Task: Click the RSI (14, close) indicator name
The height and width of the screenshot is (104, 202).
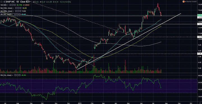Action: tap(6, 75)
